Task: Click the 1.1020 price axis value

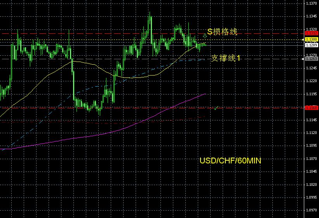Action: (x=312, y=185)
